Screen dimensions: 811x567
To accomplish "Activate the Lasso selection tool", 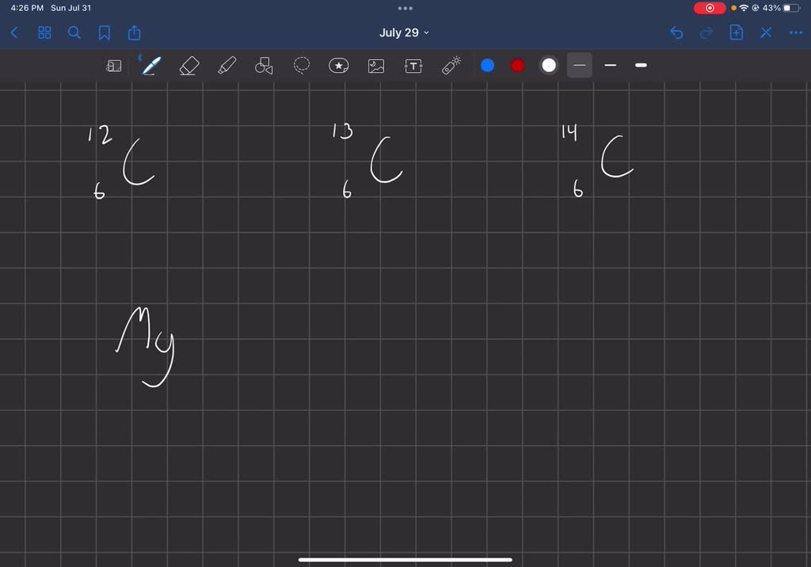I will [301, 66].
